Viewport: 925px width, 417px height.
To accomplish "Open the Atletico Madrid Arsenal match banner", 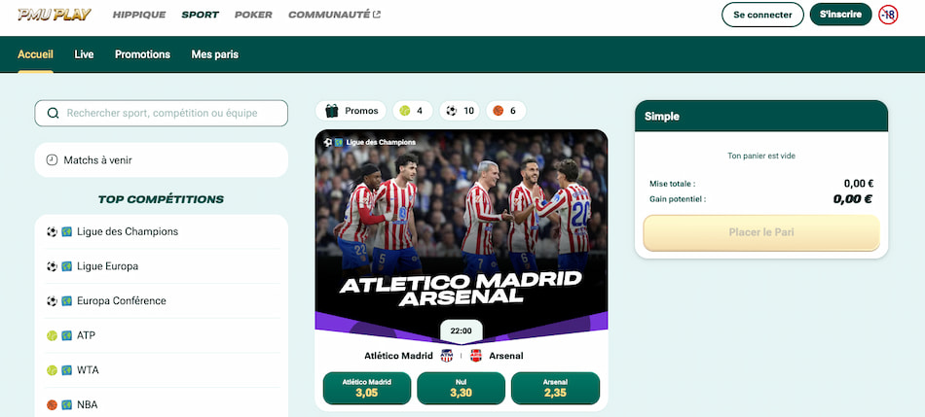I will pos(462,235).
